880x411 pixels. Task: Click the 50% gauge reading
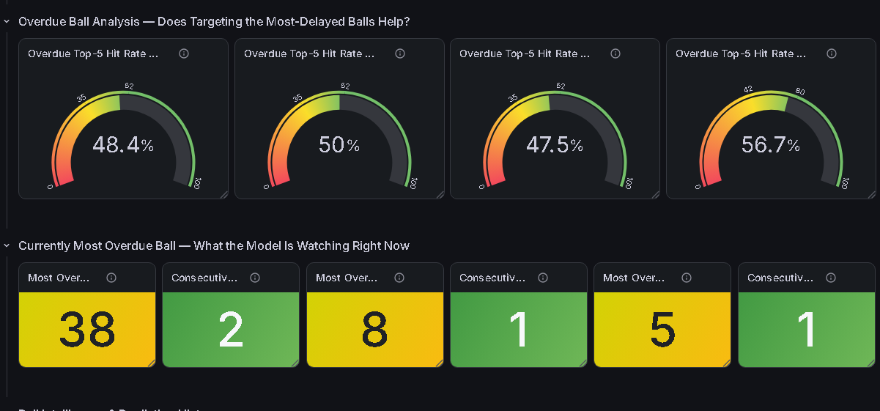click(x=339, y=145)
